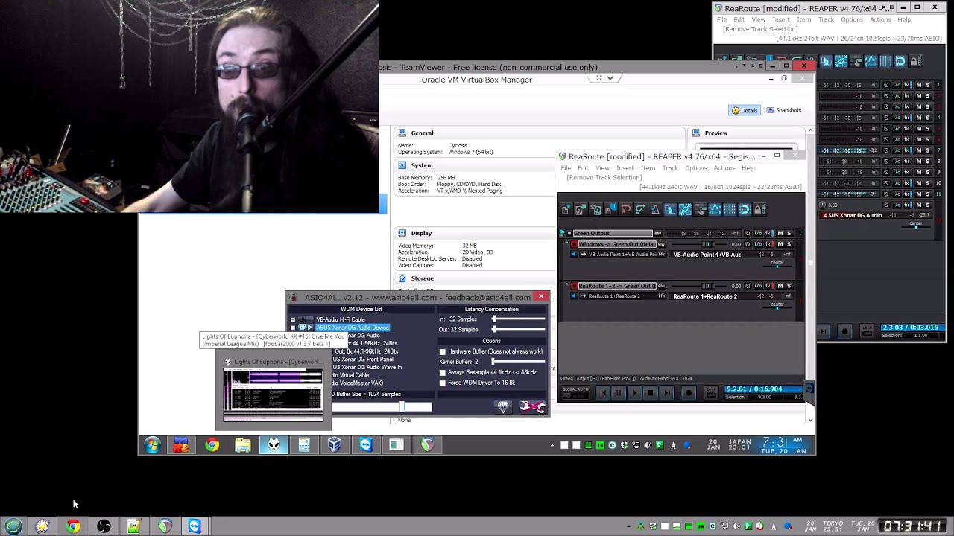Click the foobar2000 taskbar preview thumbnail
954x536 pixels.
point(273,394)
